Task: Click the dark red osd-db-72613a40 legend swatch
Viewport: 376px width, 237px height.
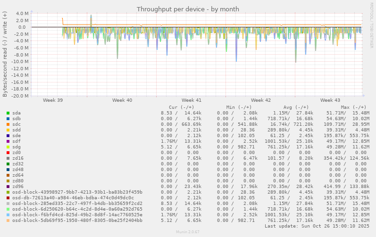Action: (8, 198)
